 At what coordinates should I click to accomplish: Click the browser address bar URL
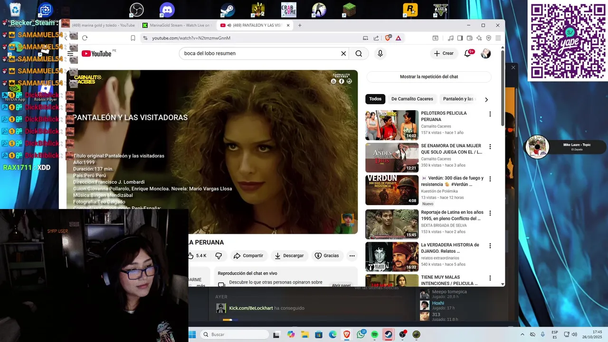tap(191, 38)
